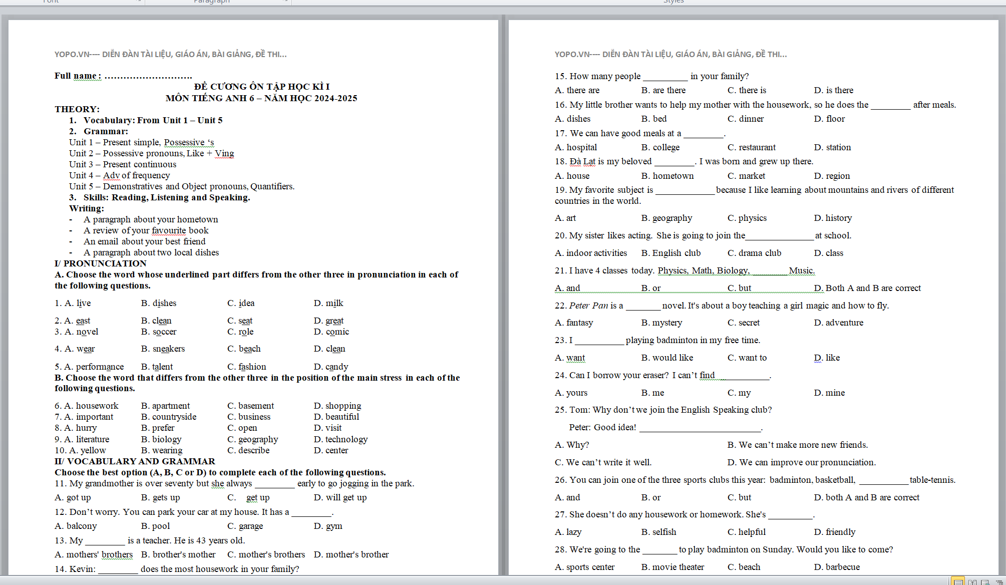Click the title 'ĐỀ CƯƠNG ÔN TẬP HỌC KÌ I'
Viewport: 1006px width, 585px height.
[262, 87]
